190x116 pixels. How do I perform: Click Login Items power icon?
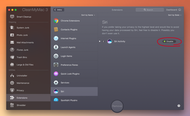[56, 56]
